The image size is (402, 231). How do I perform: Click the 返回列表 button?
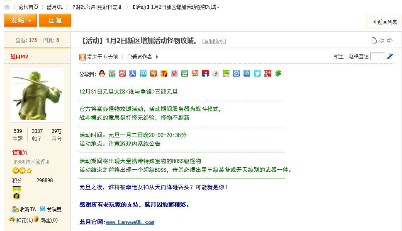click(x=384, y=22)
